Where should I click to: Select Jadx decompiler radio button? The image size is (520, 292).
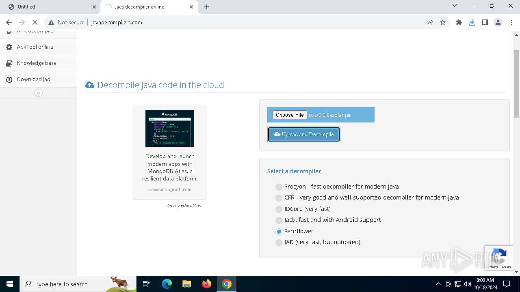point(279,220)
